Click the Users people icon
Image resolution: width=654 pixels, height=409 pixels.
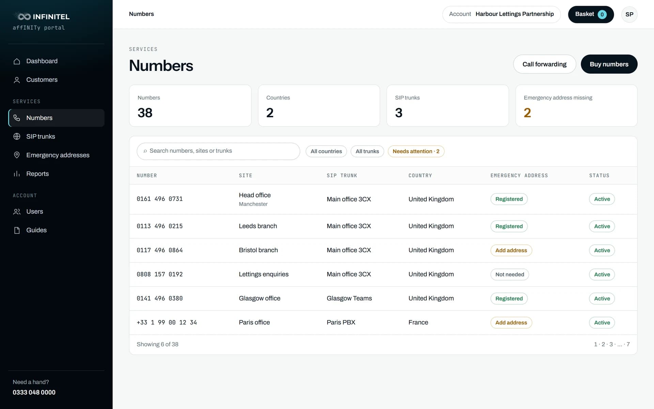pos(17,212)
